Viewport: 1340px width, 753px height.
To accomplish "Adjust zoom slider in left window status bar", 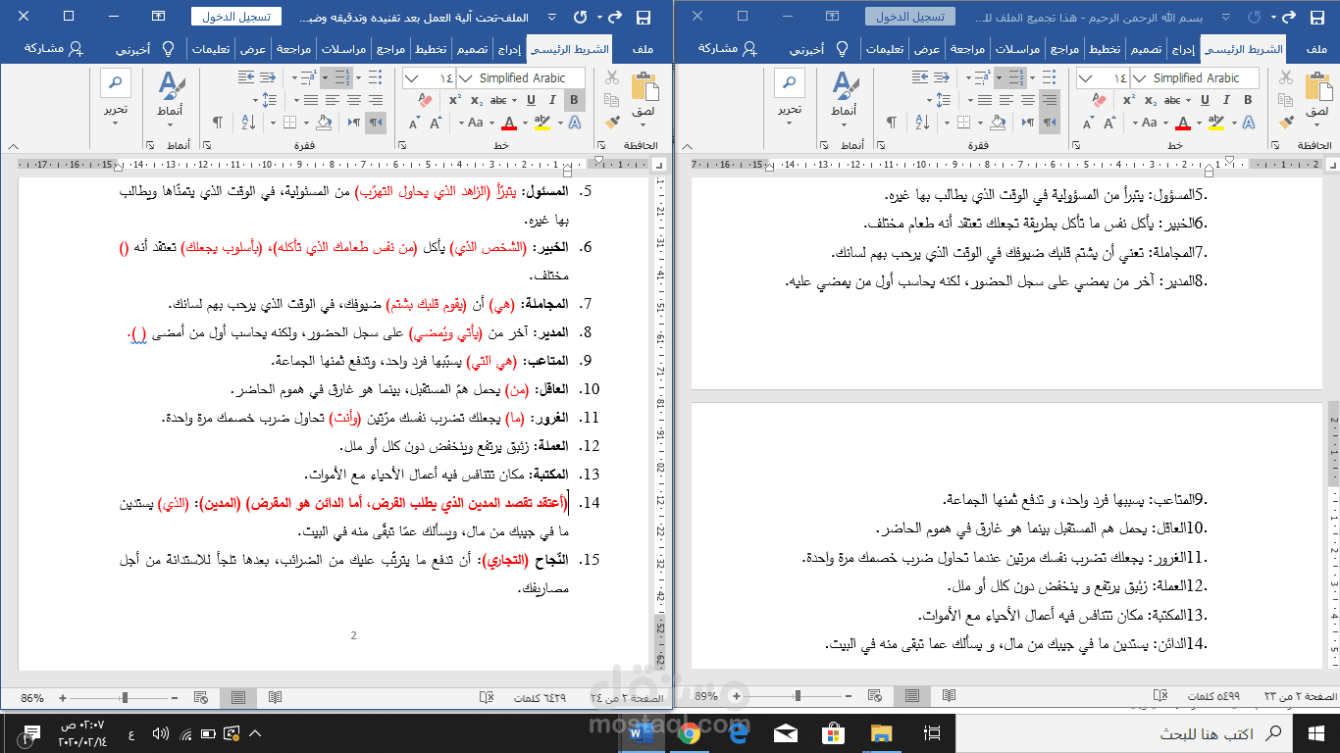I will 125,697.
